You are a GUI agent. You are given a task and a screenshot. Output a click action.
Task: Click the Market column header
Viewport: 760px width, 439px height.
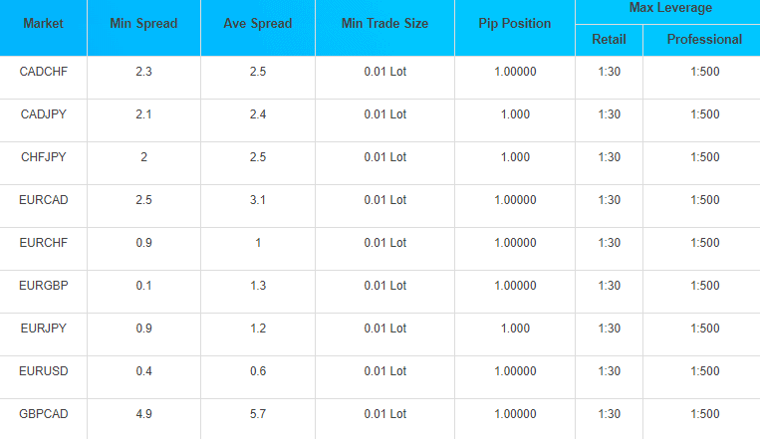(43, 23)
